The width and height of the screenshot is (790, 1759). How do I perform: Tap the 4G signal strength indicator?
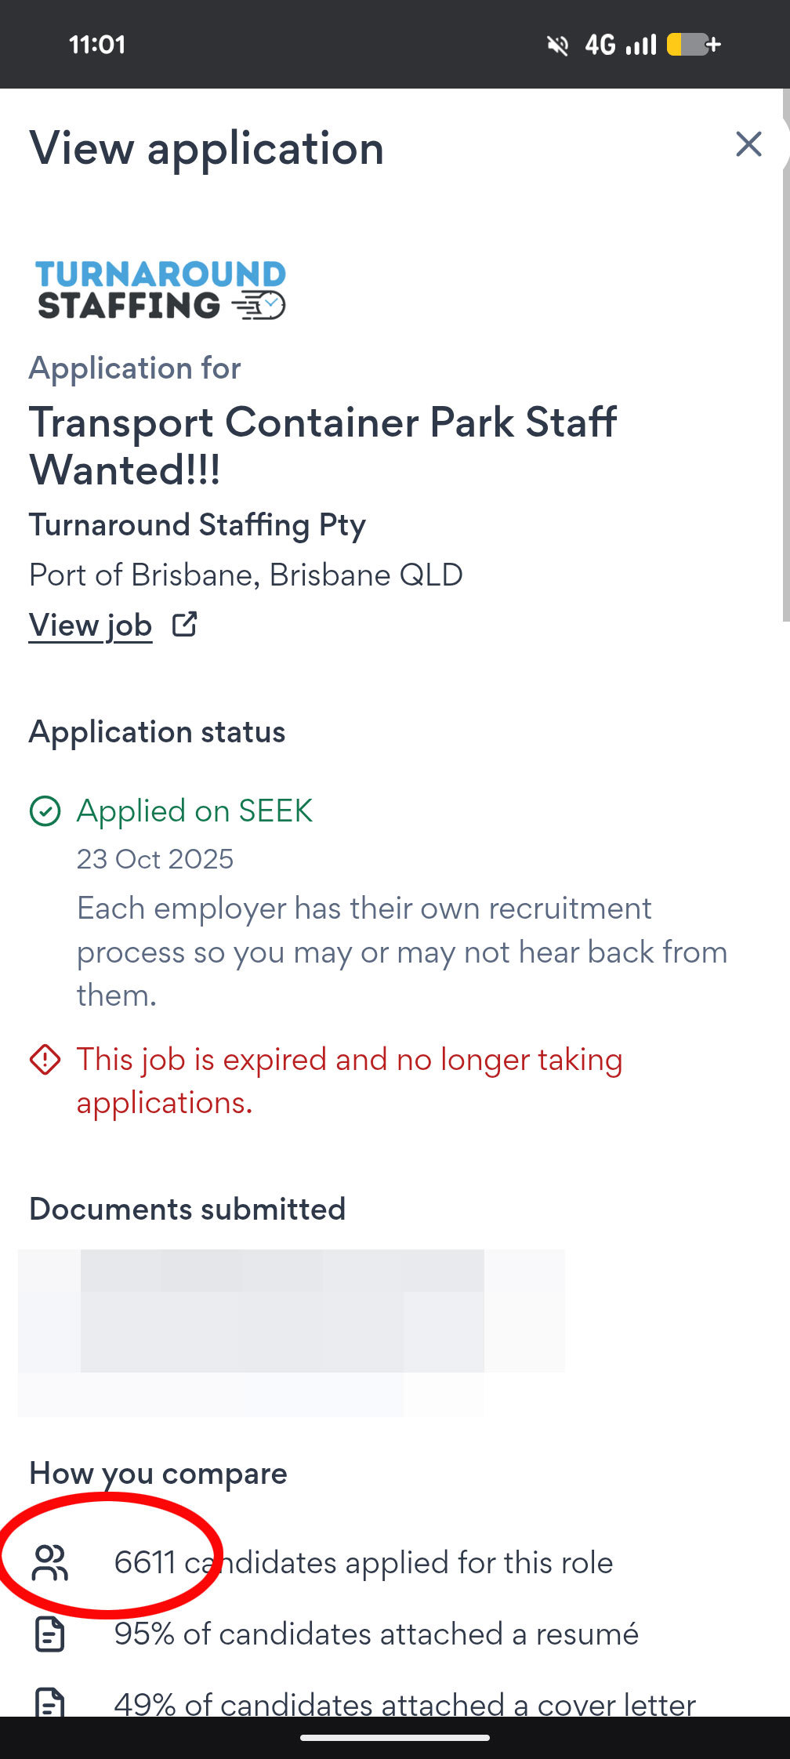pyautogui.click(x=620, y=45)
